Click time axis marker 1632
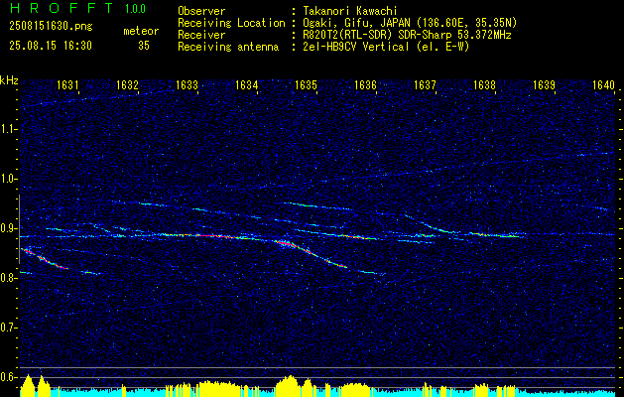This screenshot has height=397, width=624. [127, 84]
